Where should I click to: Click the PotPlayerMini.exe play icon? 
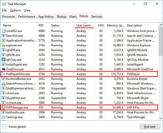3,74
